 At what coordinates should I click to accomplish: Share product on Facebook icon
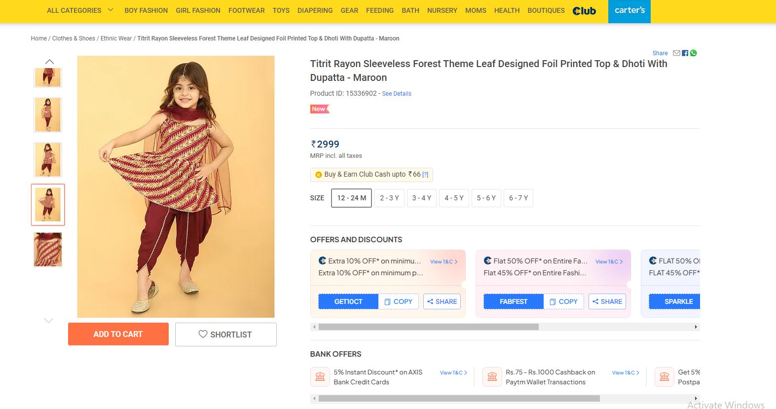point(685,53)
